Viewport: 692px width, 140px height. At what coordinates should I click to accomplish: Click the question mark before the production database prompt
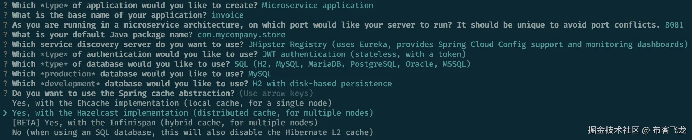coord(5,74)
